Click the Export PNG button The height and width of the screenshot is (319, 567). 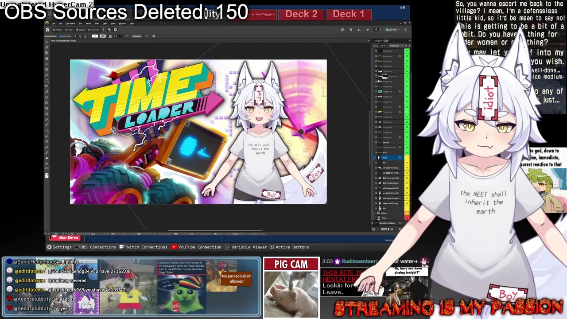[x=391, y=30]
